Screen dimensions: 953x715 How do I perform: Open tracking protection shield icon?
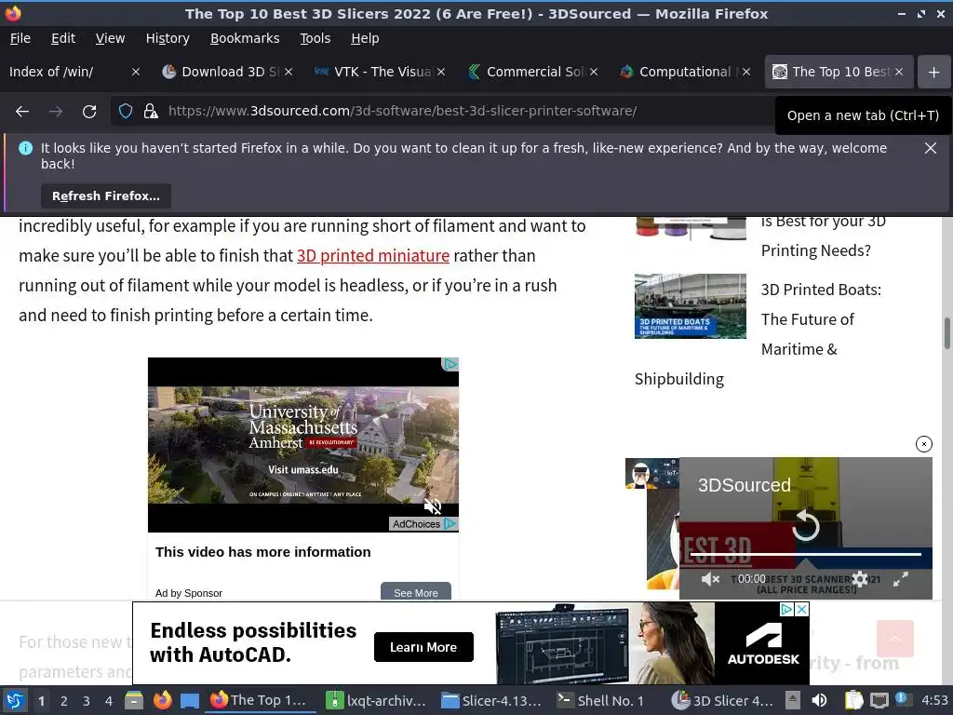click(126, 112)
